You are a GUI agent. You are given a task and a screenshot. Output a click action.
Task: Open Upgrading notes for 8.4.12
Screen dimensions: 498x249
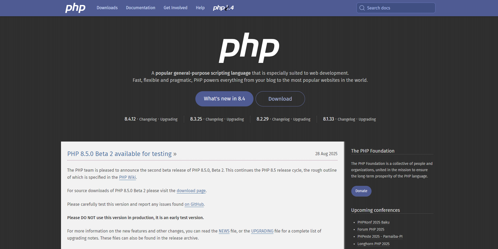169,119
